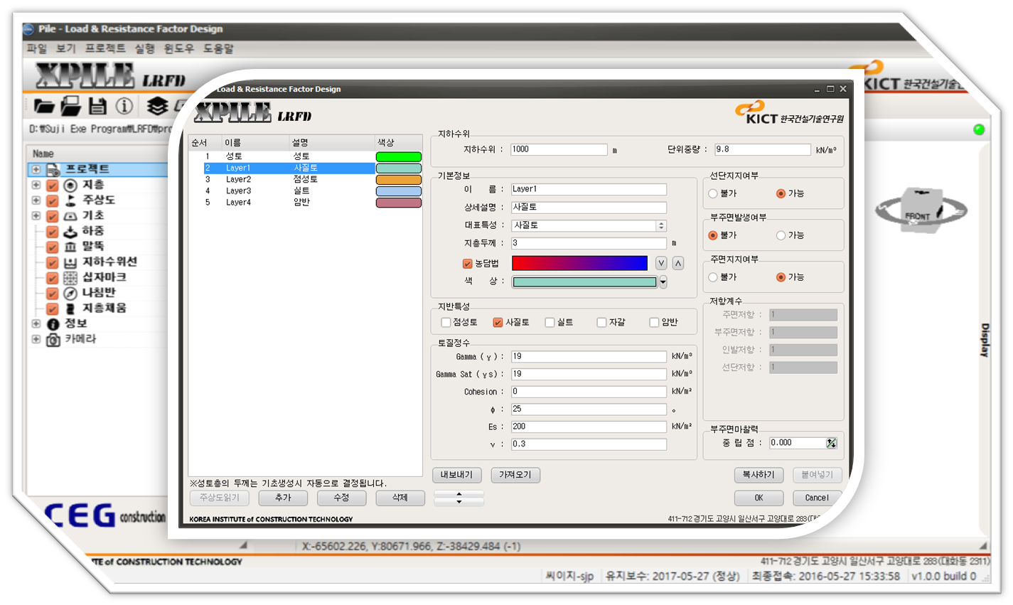Click the 기초 foundation icon in tree
This screenshot has height=605, width=1013.
(x=70, y=216)
